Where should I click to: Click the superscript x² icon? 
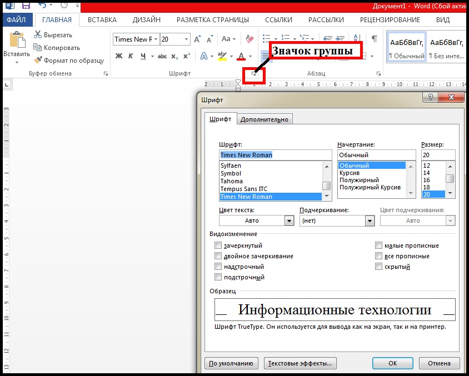point(187,56)
